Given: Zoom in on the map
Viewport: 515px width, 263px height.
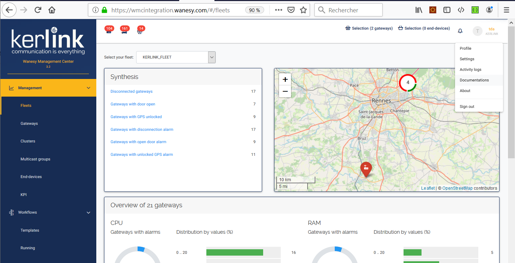Looking at the screenshot, I should pyautogui.click(x=285, y=79).
